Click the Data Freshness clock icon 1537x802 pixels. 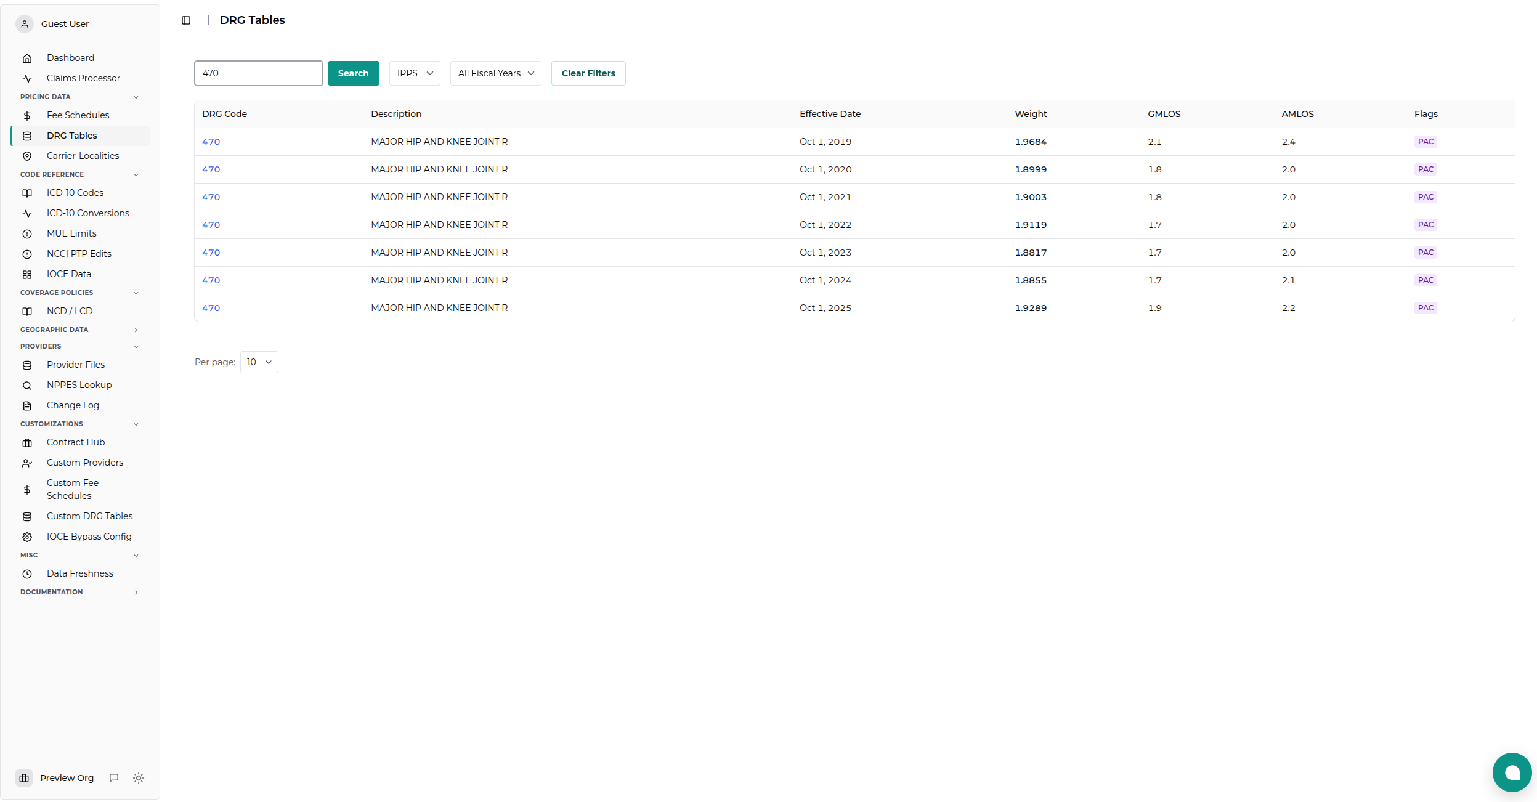27,574
